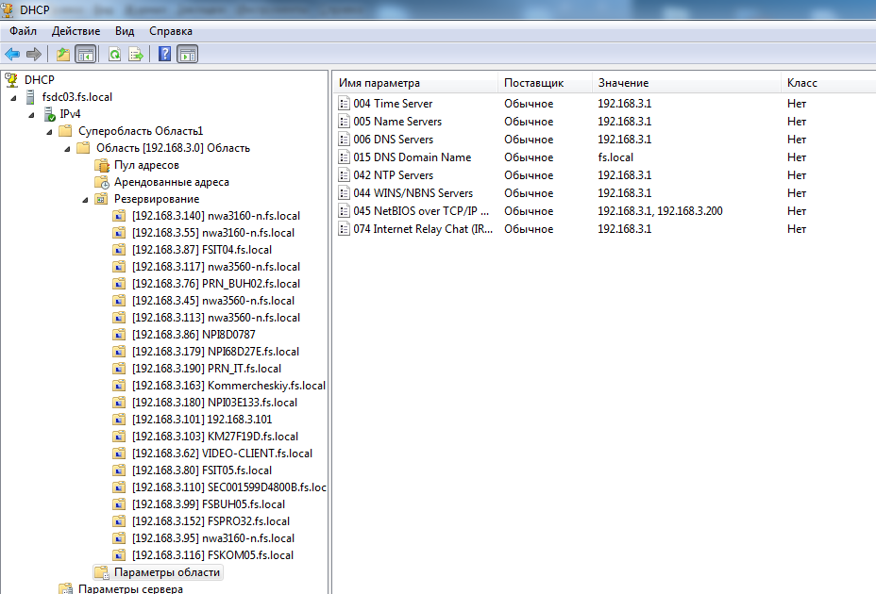Select reservation [192.168.3.152] FSPRO32.fs.local
The width and height of the screenshot is (876, 594).
pos(211,521)
